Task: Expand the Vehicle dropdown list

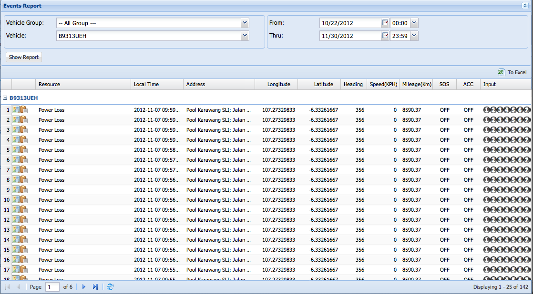Action: pos(245,36)
